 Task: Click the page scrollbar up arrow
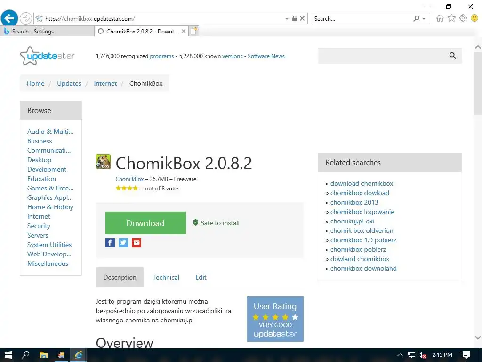(478, 47)
